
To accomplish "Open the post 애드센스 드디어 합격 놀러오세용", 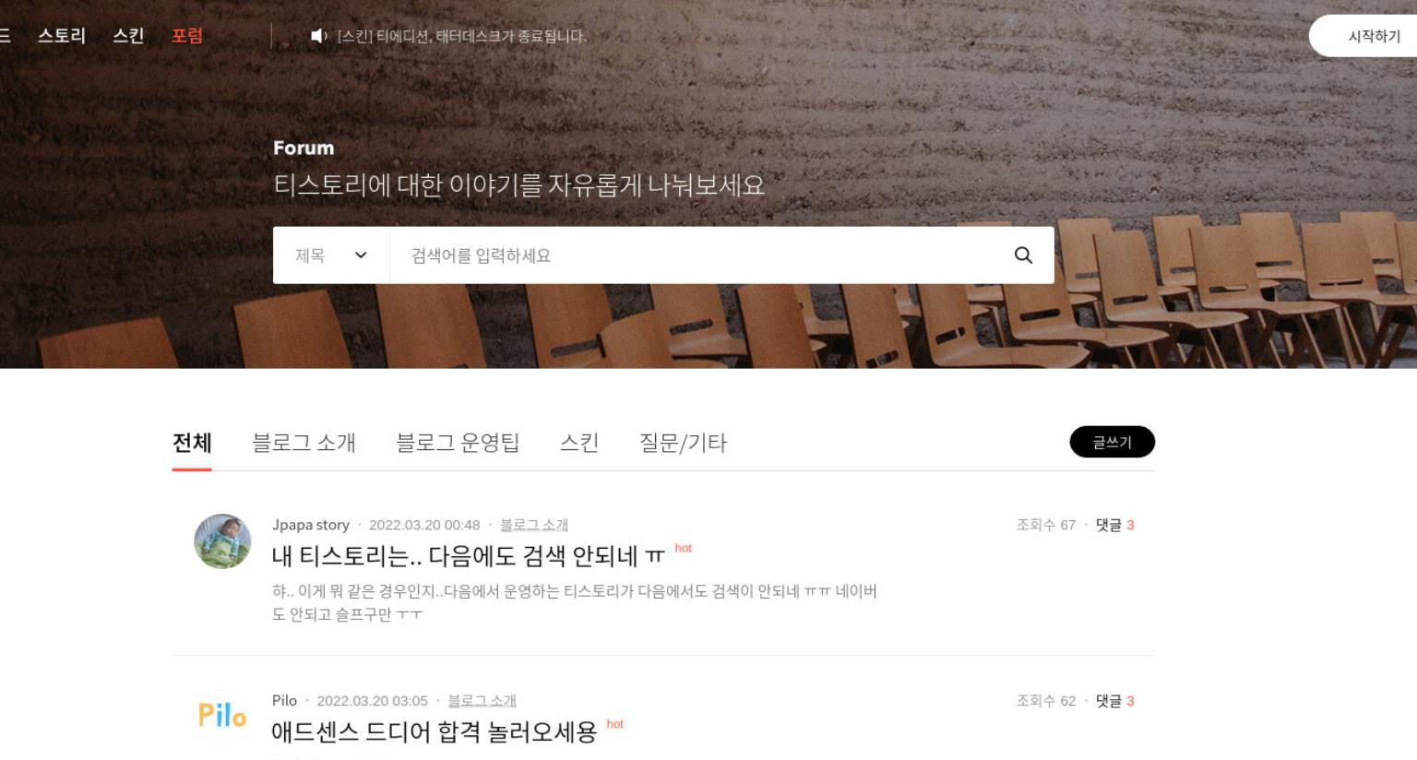I will coord(434,732).
